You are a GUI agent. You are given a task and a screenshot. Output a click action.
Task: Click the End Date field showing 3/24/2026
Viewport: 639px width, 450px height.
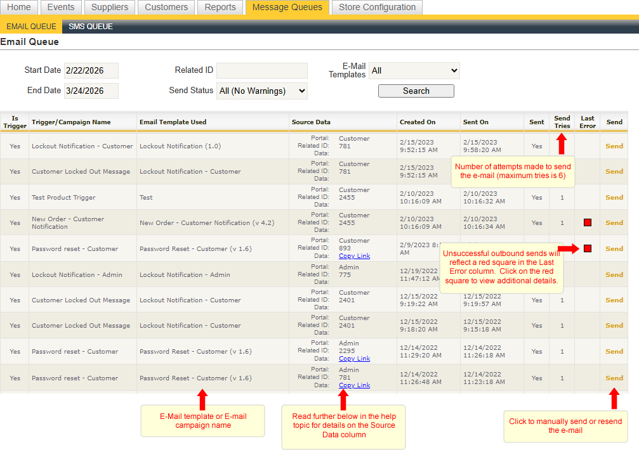91,91
